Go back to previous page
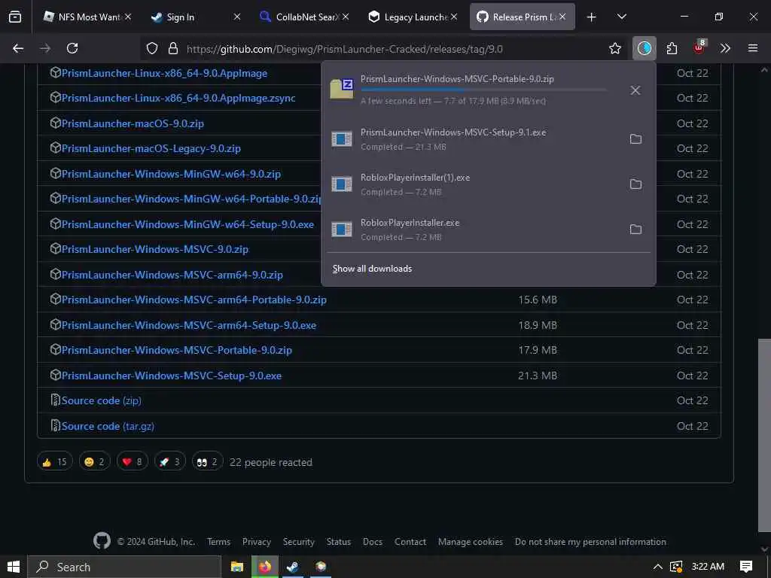 coord(18,48)
